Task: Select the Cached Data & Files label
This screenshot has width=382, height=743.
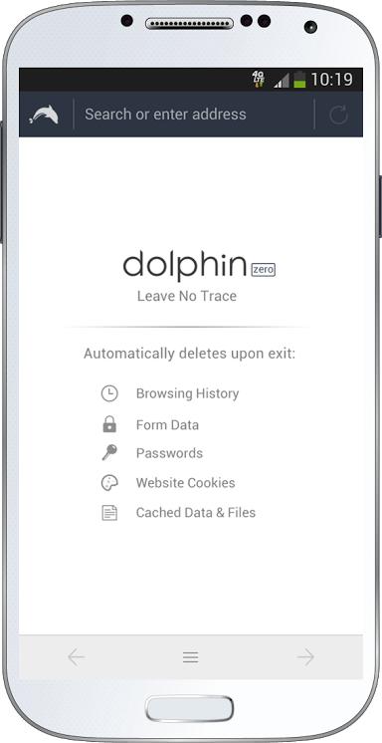Action: (x=196, y=513)
